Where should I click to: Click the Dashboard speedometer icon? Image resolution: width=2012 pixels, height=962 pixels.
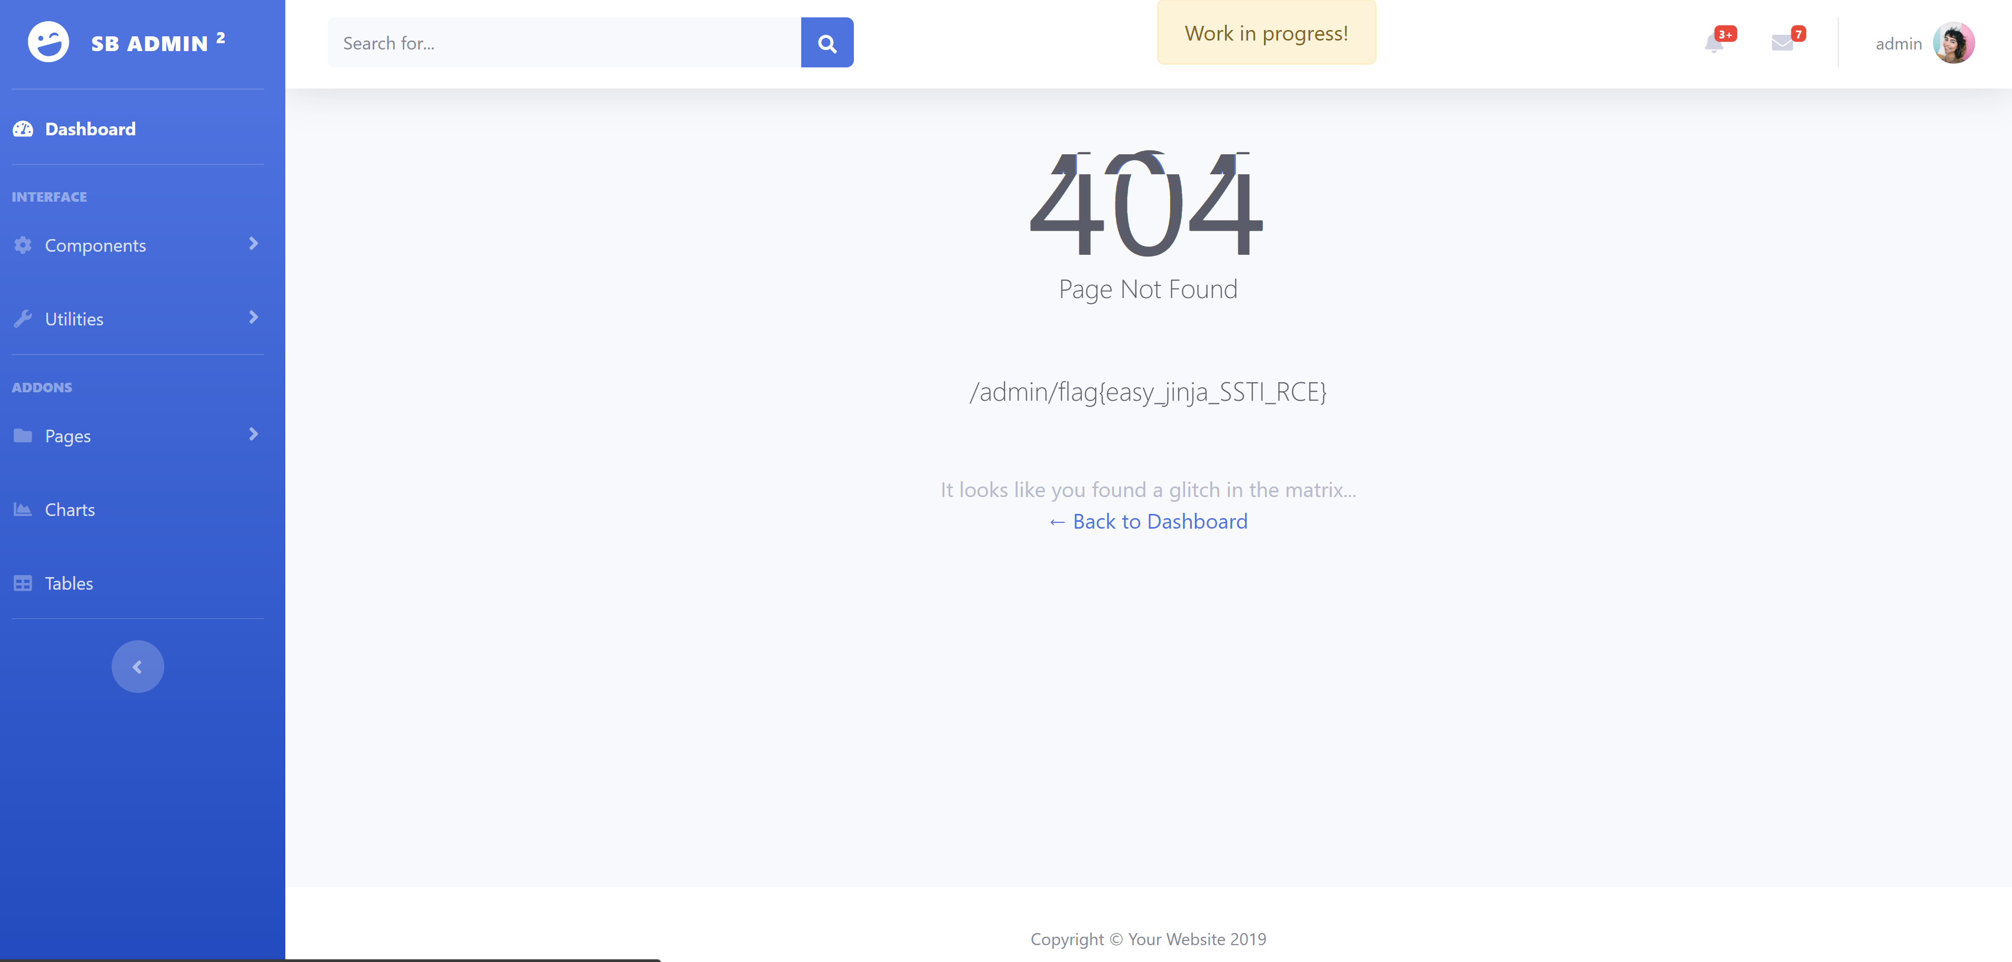point(23,129)
